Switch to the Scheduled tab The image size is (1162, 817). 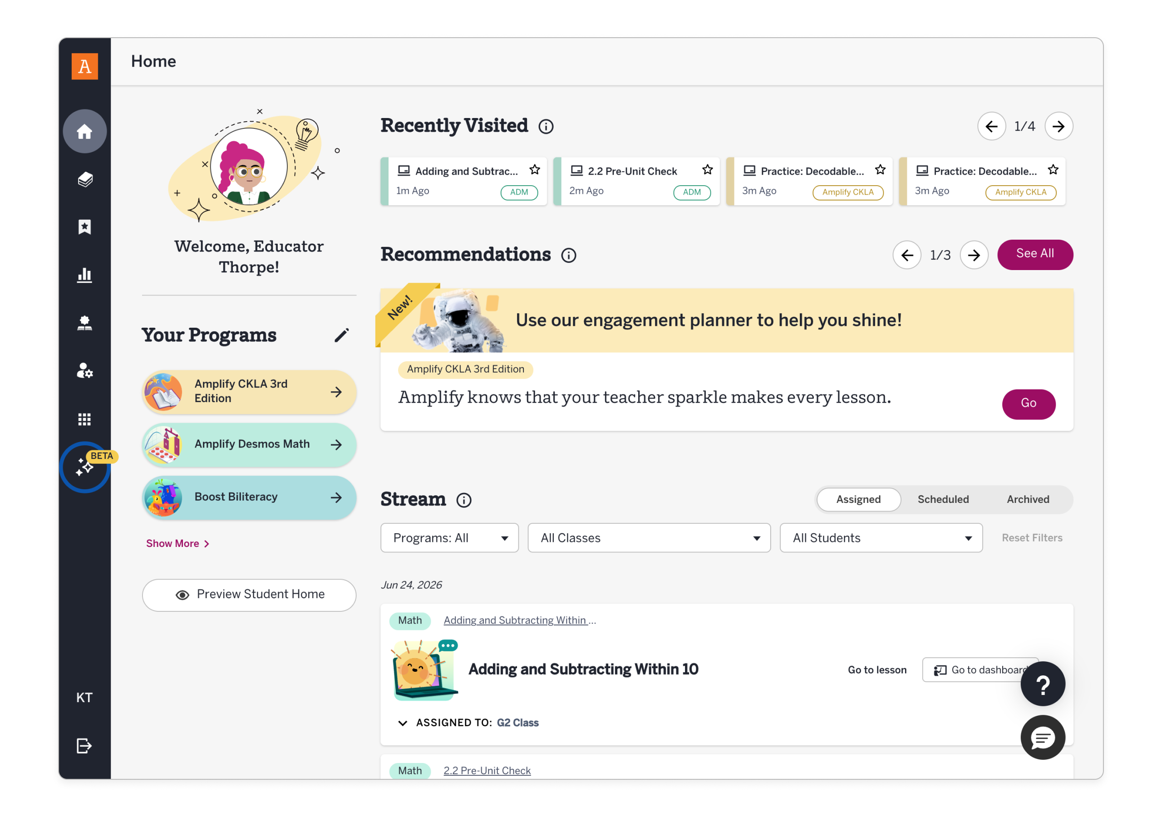[943, 499]
